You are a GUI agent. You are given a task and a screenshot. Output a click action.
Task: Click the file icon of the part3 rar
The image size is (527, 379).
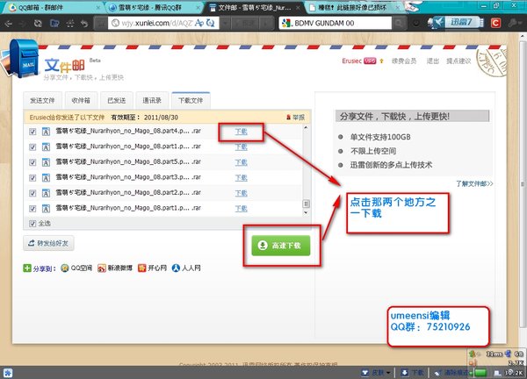[x=46, y=177]
